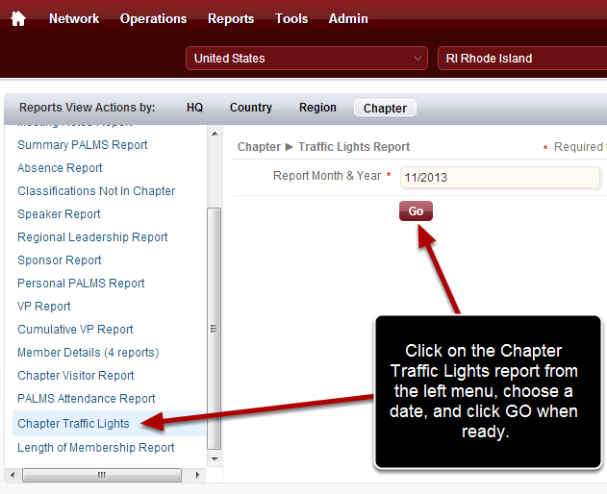607x494 pixels.
Task: Open the Length of Membership Report
Action: point(96,448)
